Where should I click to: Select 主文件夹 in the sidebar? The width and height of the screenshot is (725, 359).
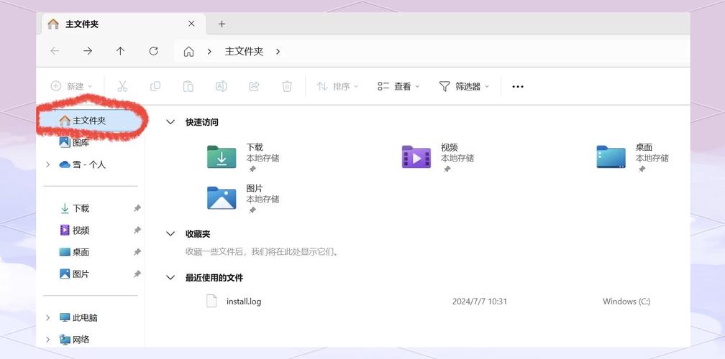point(83,121)
